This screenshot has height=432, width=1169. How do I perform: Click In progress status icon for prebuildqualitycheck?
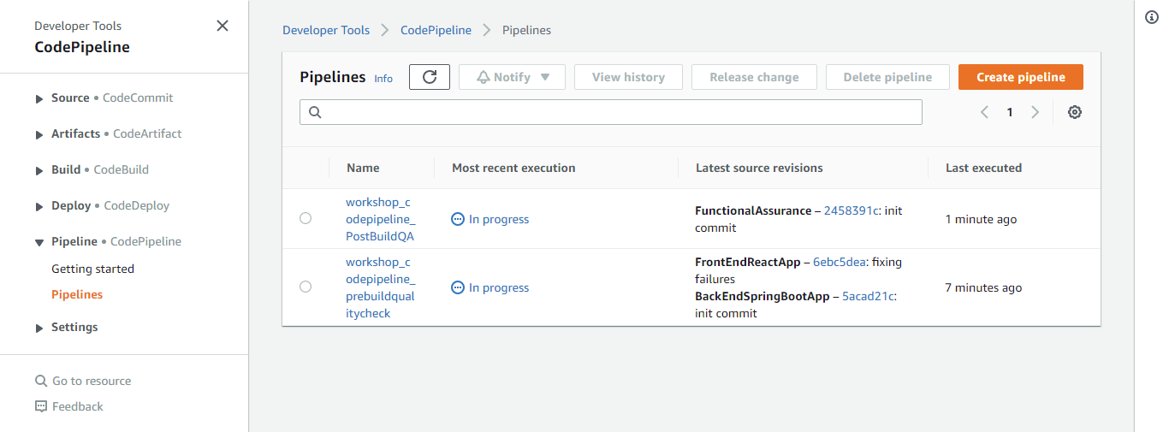coord(458,287)
